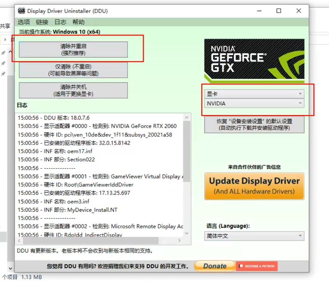Open the 日志 menu
Image resolution: width=329 pixels, height=282 pixels.
[x=60, y=22]
